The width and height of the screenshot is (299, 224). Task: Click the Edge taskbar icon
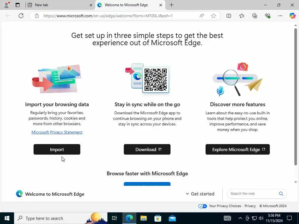pyautogui.click(x=129, y=218)
